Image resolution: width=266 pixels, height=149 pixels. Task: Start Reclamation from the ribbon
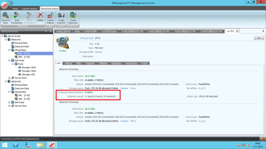tap(17, 18)
